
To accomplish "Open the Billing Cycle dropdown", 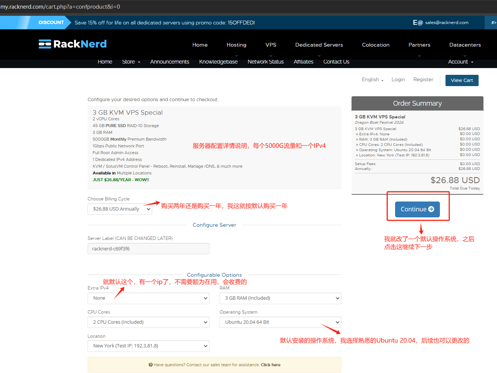I will tap(120, 209).
